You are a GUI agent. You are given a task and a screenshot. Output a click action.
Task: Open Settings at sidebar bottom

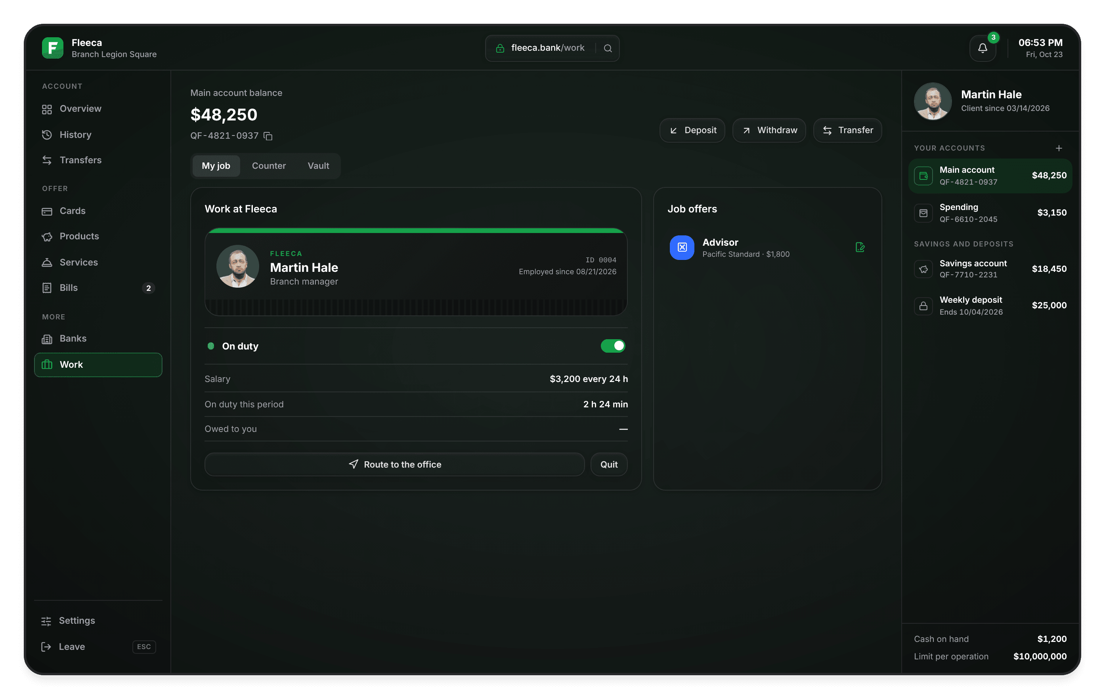pos(98,621)
